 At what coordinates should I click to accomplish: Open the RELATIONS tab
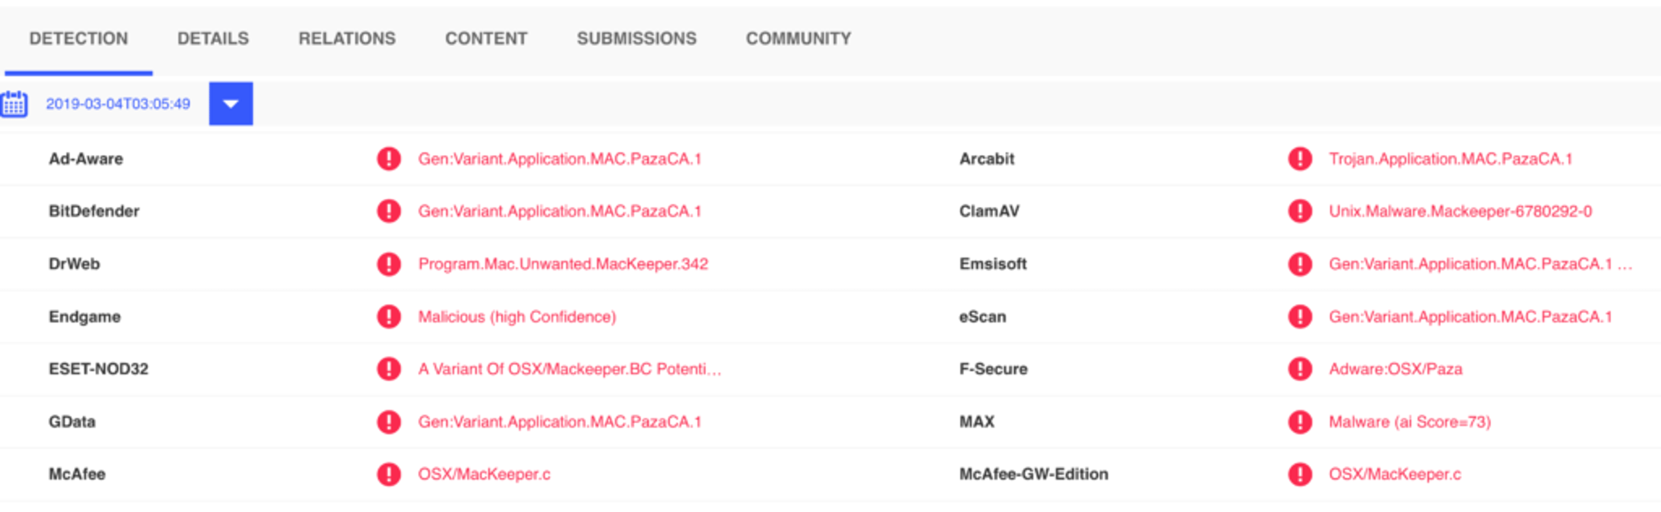[x=347, y=39]
